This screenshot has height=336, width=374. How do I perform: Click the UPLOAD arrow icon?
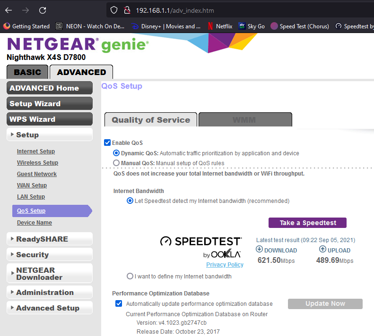click(322, 249)
